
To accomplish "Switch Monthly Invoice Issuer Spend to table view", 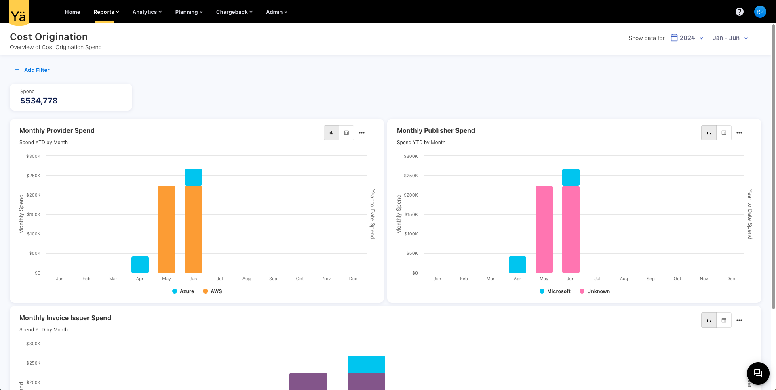I will point(723,320).
